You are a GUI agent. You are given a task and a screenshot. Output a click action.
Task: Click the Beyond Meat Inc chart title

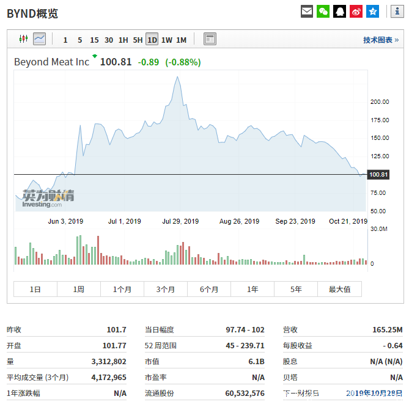click(51, 62)
